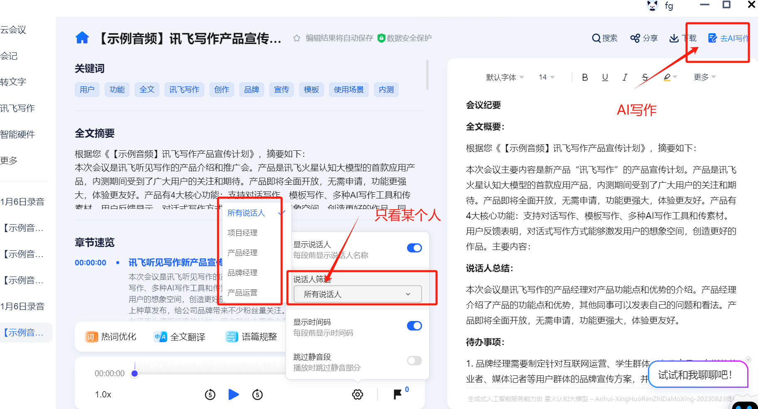758x409 pixels.
Task: Click the 讯飞写作 keyword tag
Action: click(x=184, y=90)
